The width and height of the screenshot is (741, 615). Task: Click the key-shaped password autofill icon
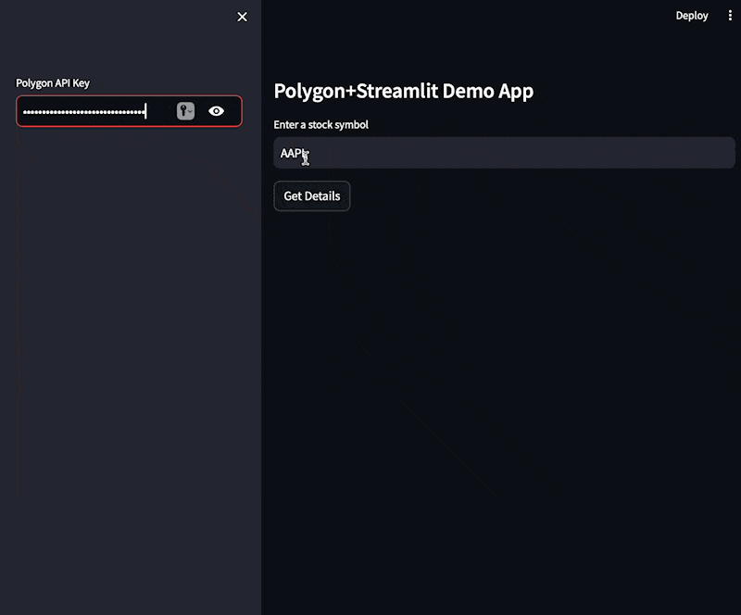coord(182,110)
